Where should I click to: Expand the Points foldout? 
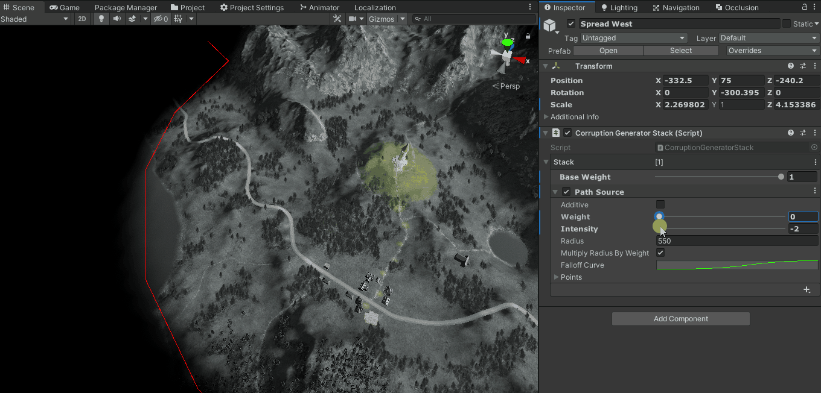coord(557,277)
